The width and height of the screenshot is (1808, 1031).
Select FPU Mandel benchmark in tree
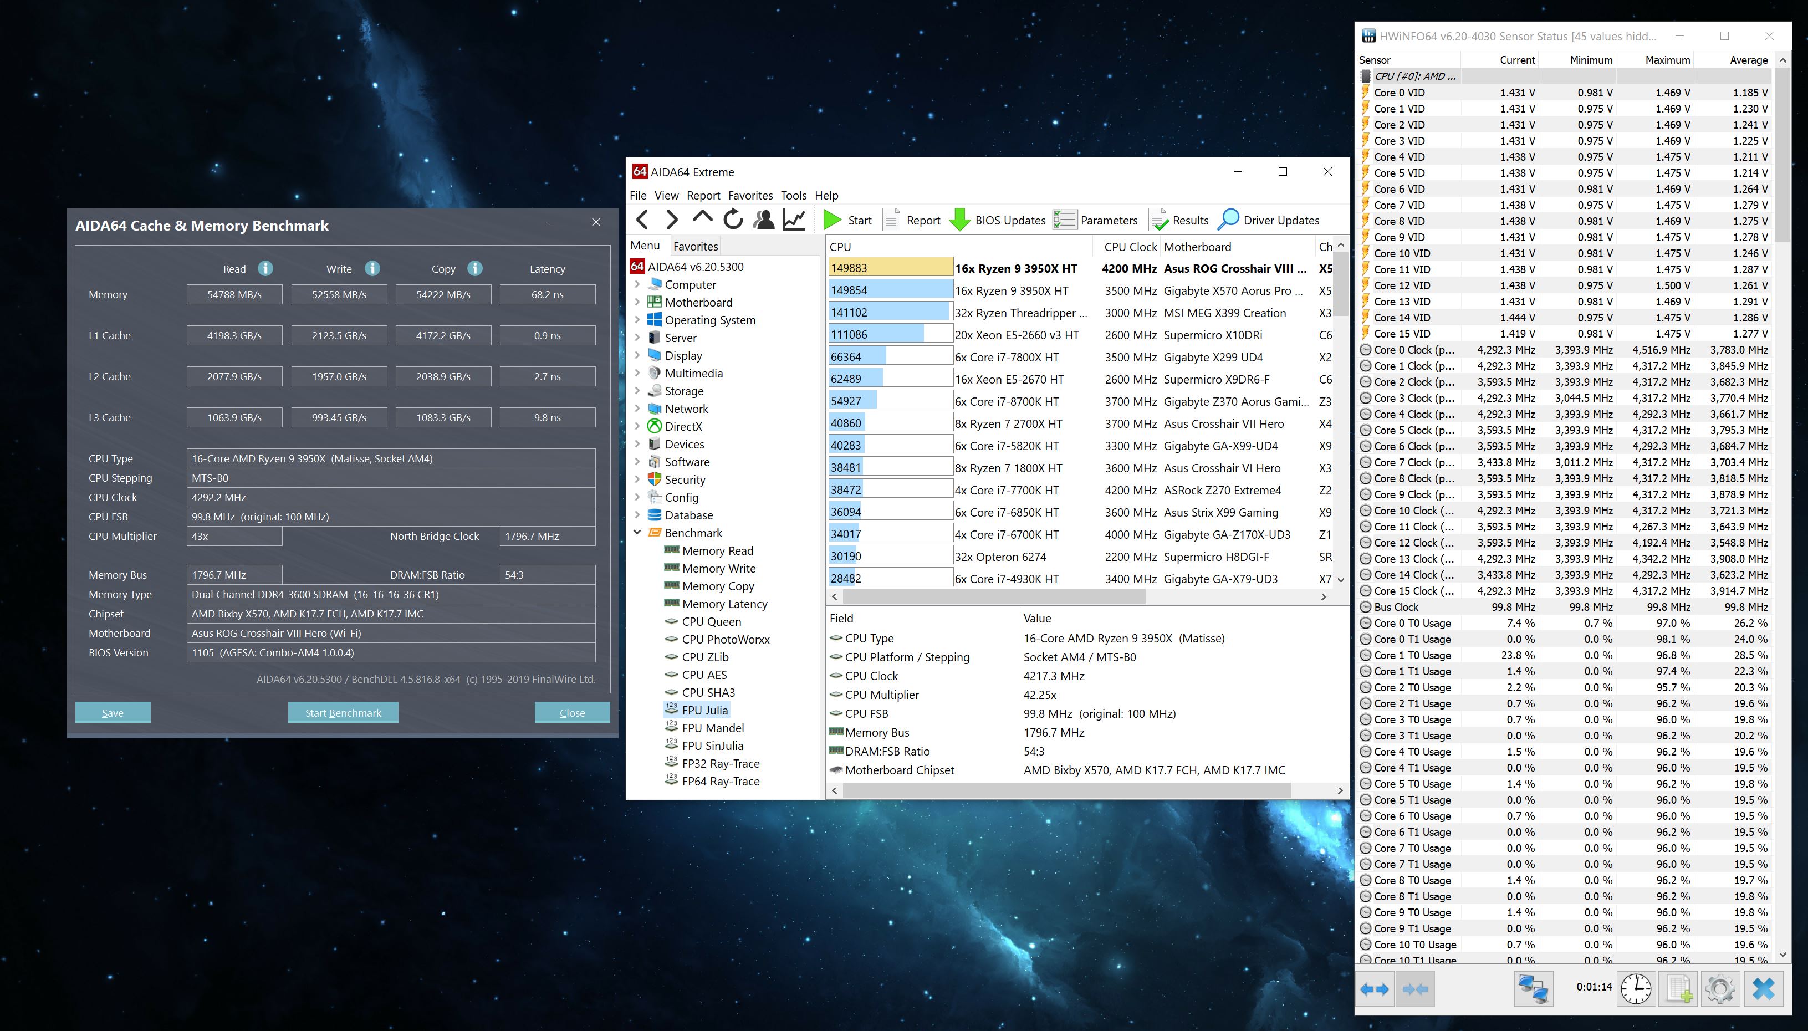click(x=712, y=728)
